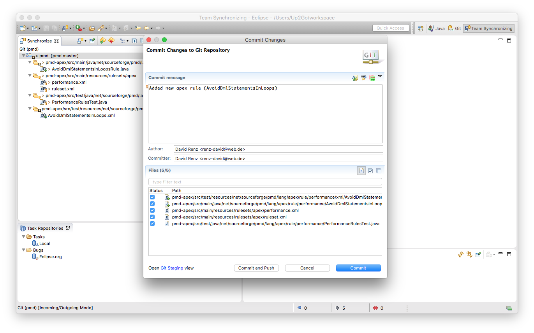This screenshot has width=534, height=333.
Task: Collapse the pmd-apex/src/main/resources/rulesets/apex folder
Action: (x=30, y=76)
